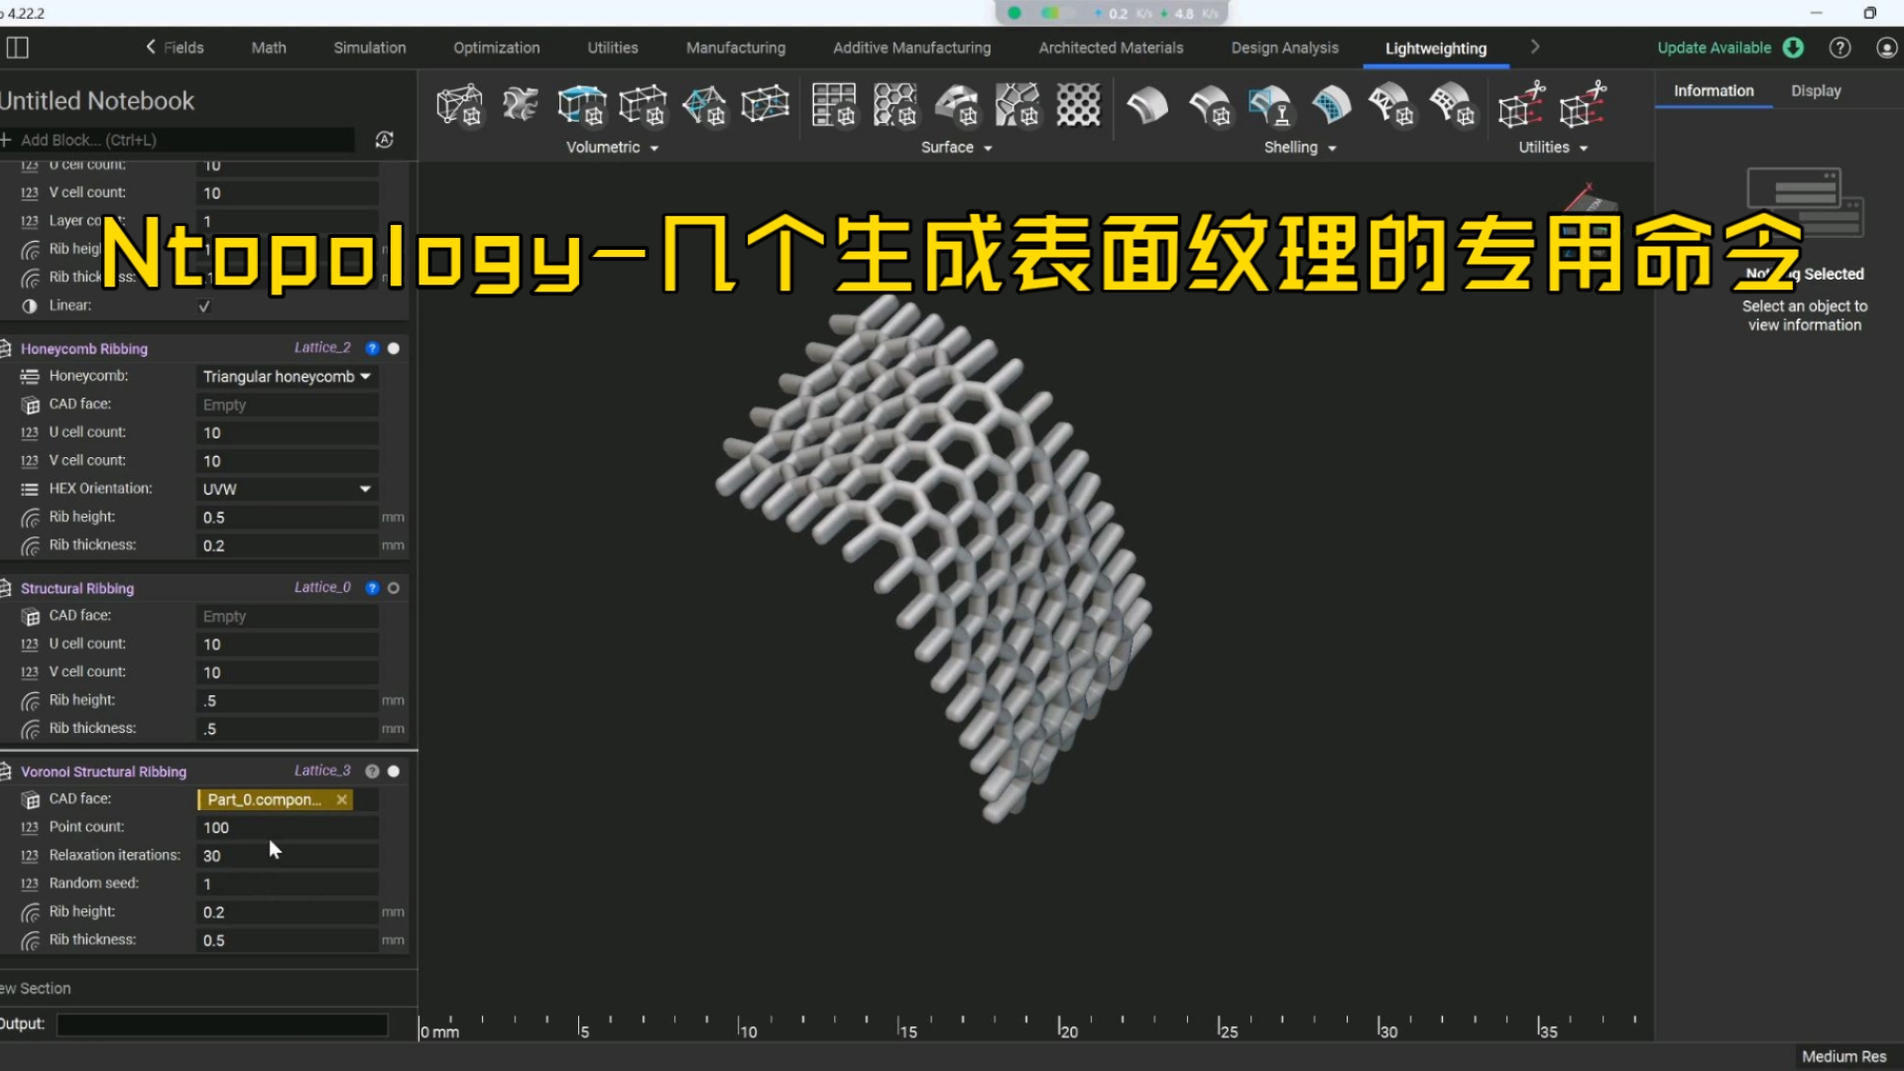Toggle visibility dot on Voronoi Structural Ribbing block
Image resolution: width=1904 pixels, height=1071 pixels.
394,771
